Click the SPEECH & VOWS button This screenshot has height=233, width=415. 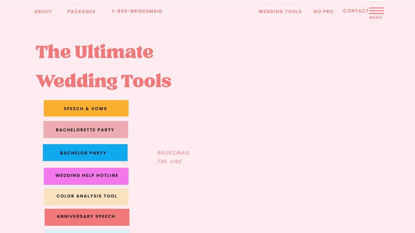(x=86, y=108)
